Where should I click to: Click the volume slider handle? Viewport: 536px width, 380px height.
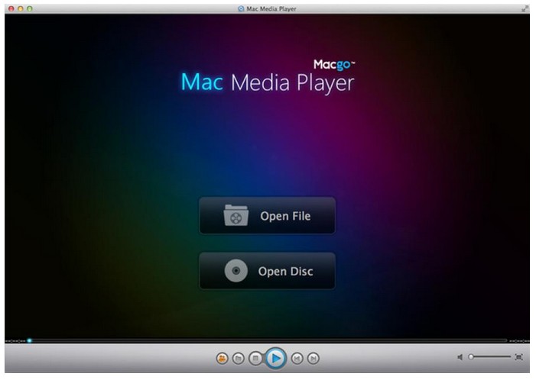471,357
